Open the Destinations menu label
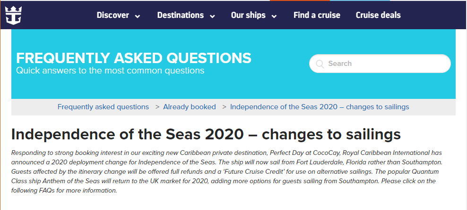Viewport: 467px width, 210px height. (x=180, y=15)
